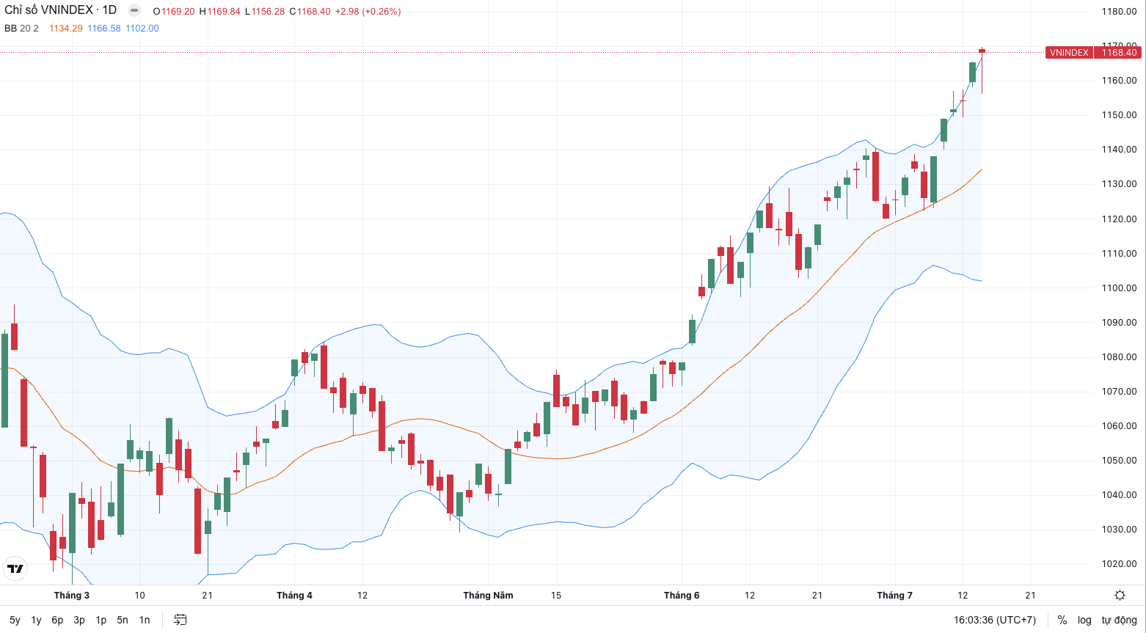This screenshot has height=633, width=1146.
Task: Toggle the log price scale
Action: [x=1084, y=620]
